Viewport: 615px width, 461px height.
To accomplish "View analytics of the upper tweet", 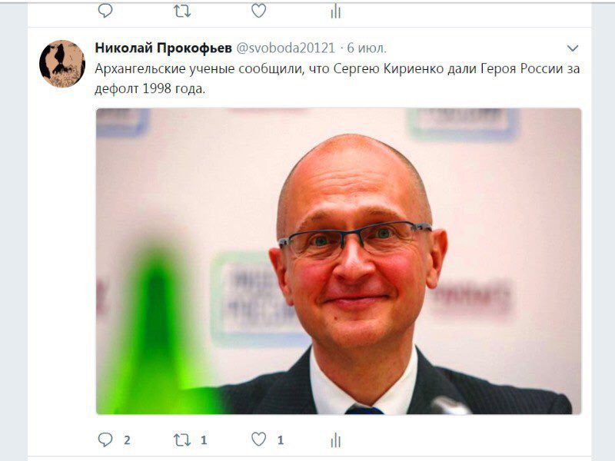I will (x=336, y=12).
